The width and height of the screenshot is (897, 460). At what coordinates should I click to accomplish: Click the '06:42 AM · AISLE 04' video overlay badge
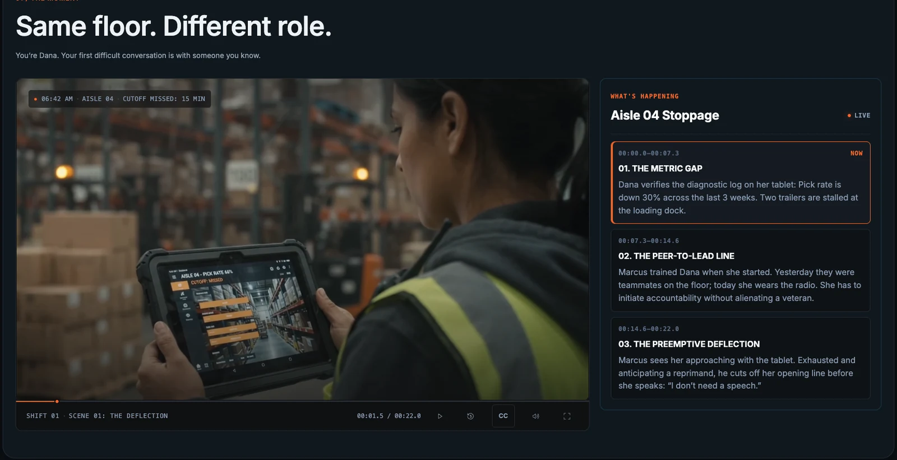click(120, 99)
